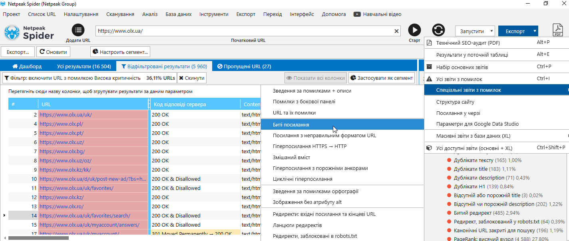
Task: Switch to the Дашборд tab
Action: (27, 66)
